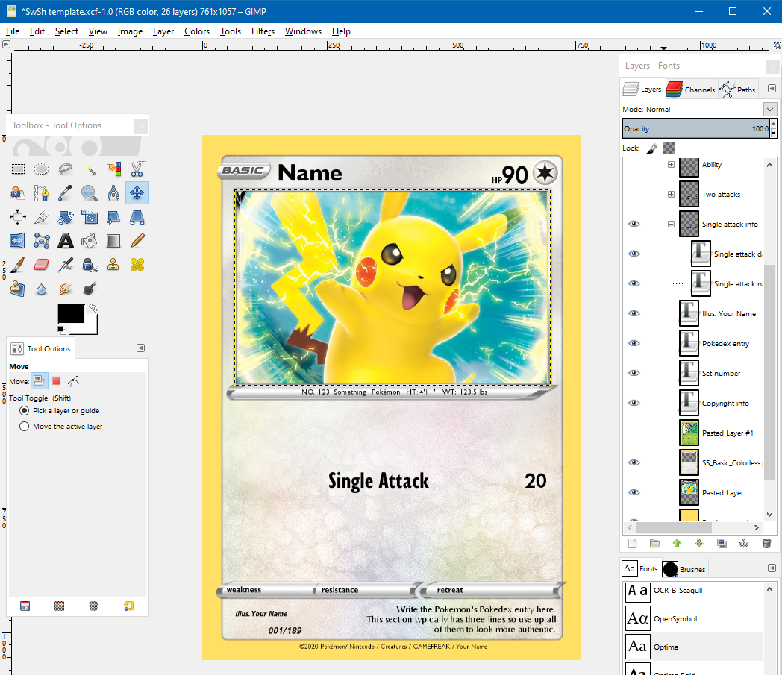782x675 pixels.
Task: Expand the Two attacks layer group
Action: (x=670, y=194)
